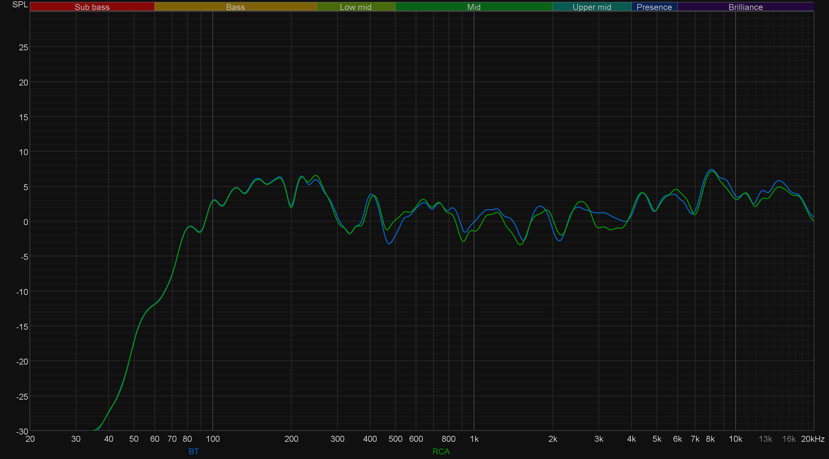
Task: Click the 25 dB SPL axis label
Action: pyautogui.click(x=24, y=47)
